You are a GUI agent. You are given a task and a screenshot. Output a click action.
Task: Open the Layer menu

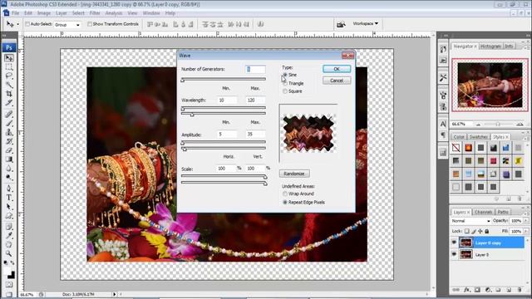pos(61,13)
